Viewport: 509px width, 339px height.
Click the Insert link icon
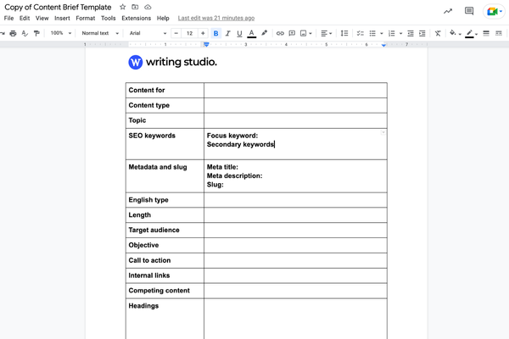point(280,33)
